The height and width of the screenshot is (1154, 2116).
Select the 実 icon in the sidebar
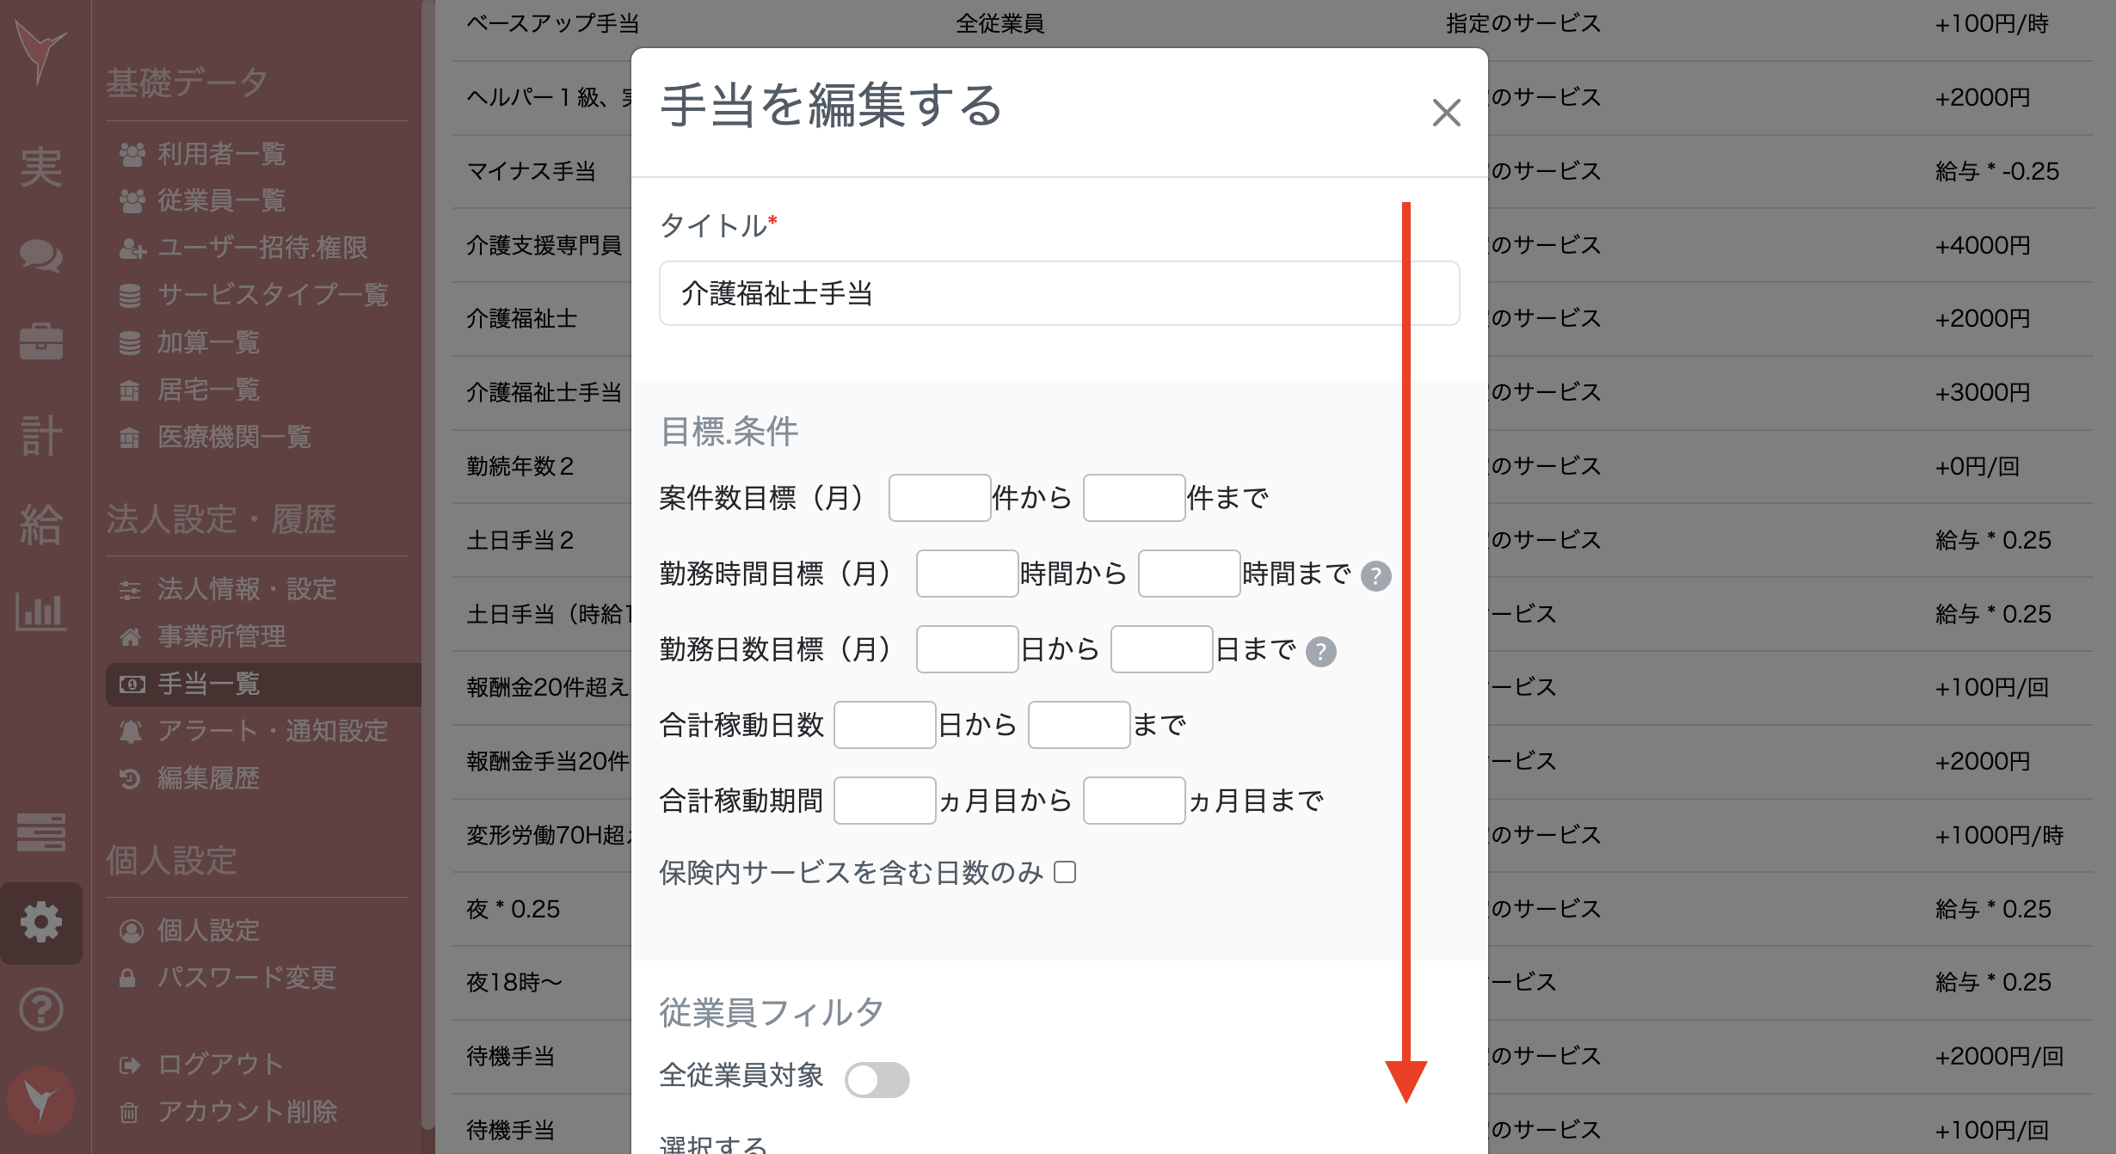click(x=41, y=168)
